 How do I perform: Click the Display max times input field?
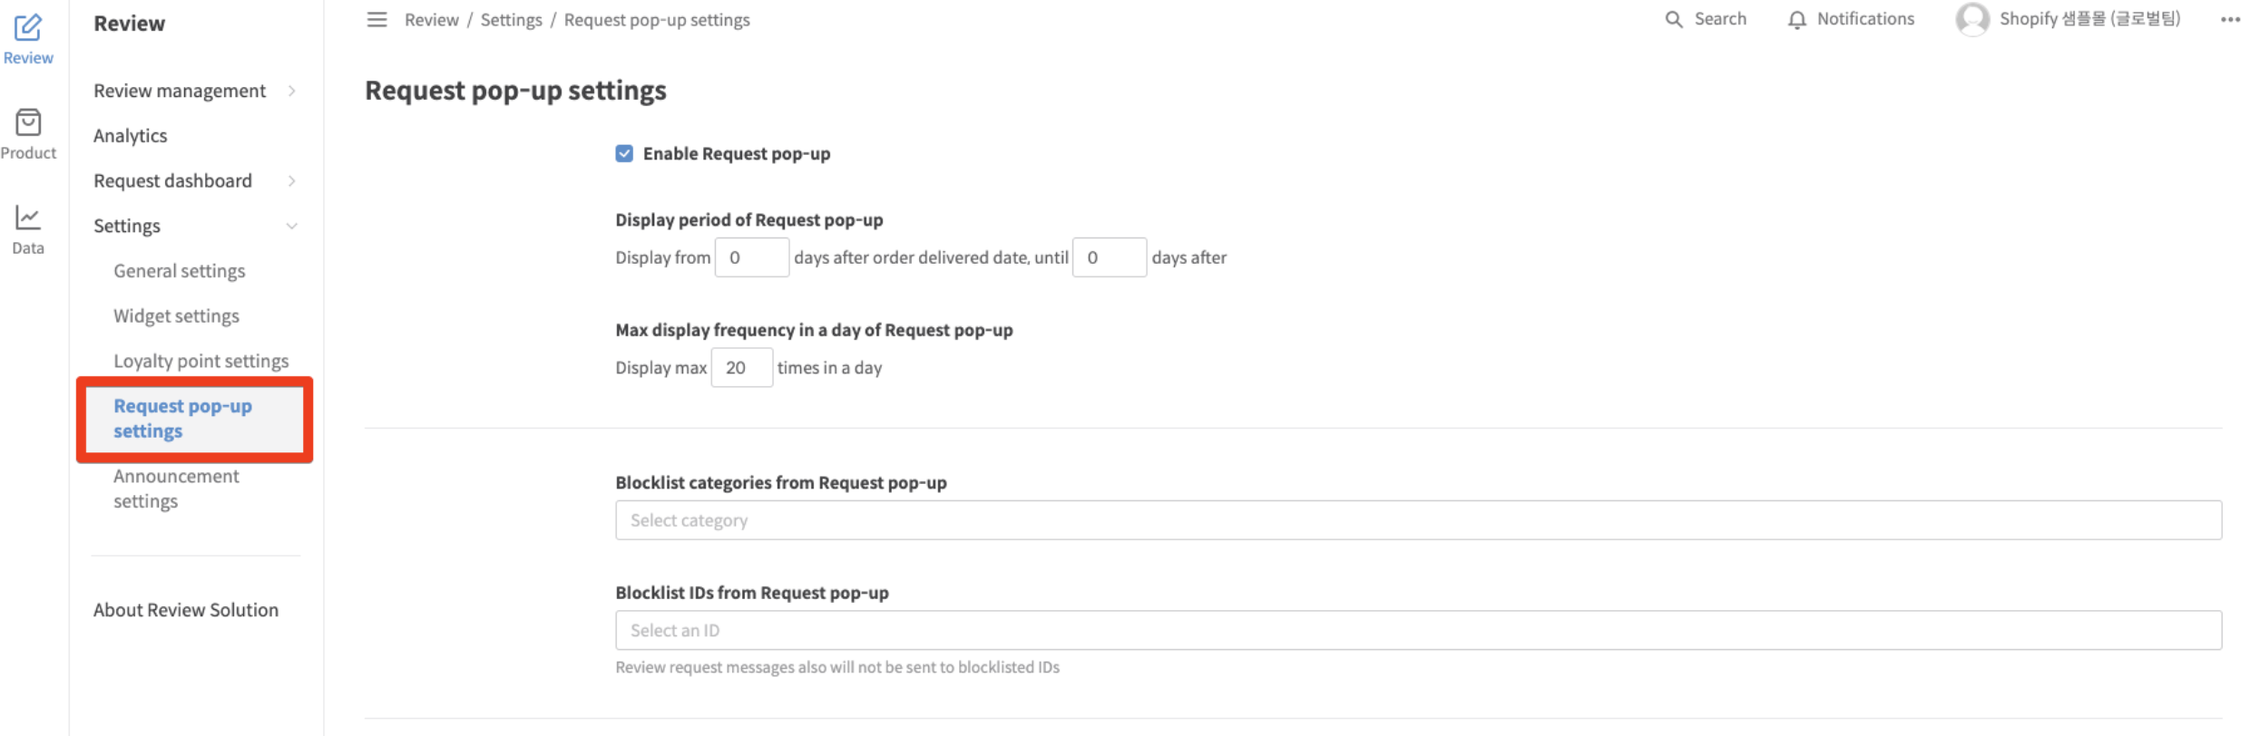coord(741,367)
